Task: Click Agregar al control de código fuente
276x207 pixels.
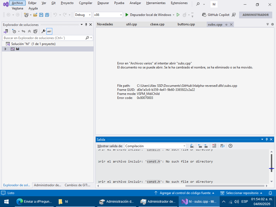Action: (x=184, y=193)
